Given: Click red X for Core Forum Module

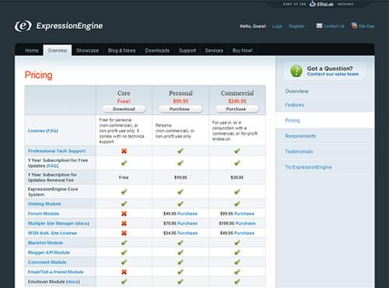Looking at the screenshot, I should pyautogui.click(x=124, y=214).
